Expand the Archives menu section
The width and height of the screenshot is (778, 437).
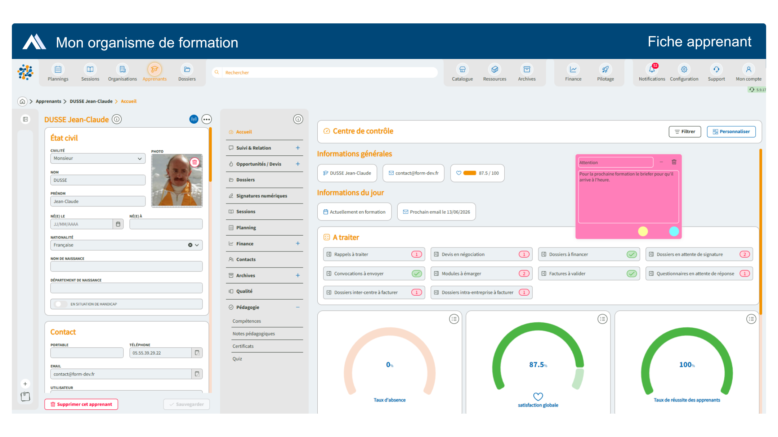click(298, 276)
